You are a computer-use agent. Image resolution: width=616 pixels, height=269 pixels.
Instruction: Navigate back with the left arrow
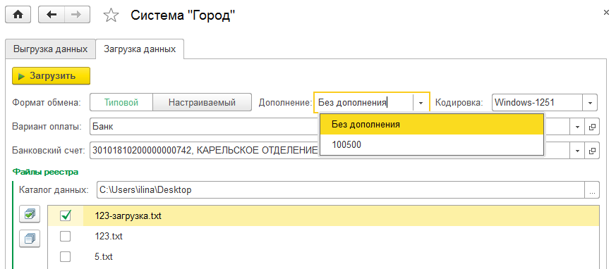click(x=51, y=15)
